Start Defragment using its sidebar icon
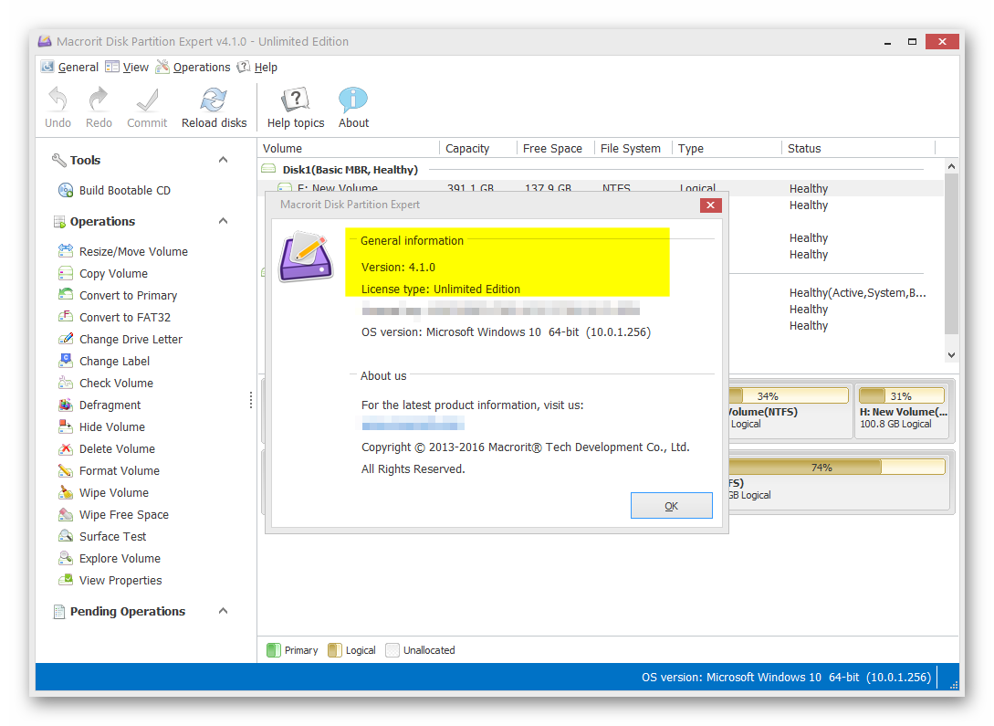The height and width of the screenshot is (726, 994). click(x=66, y=405)
